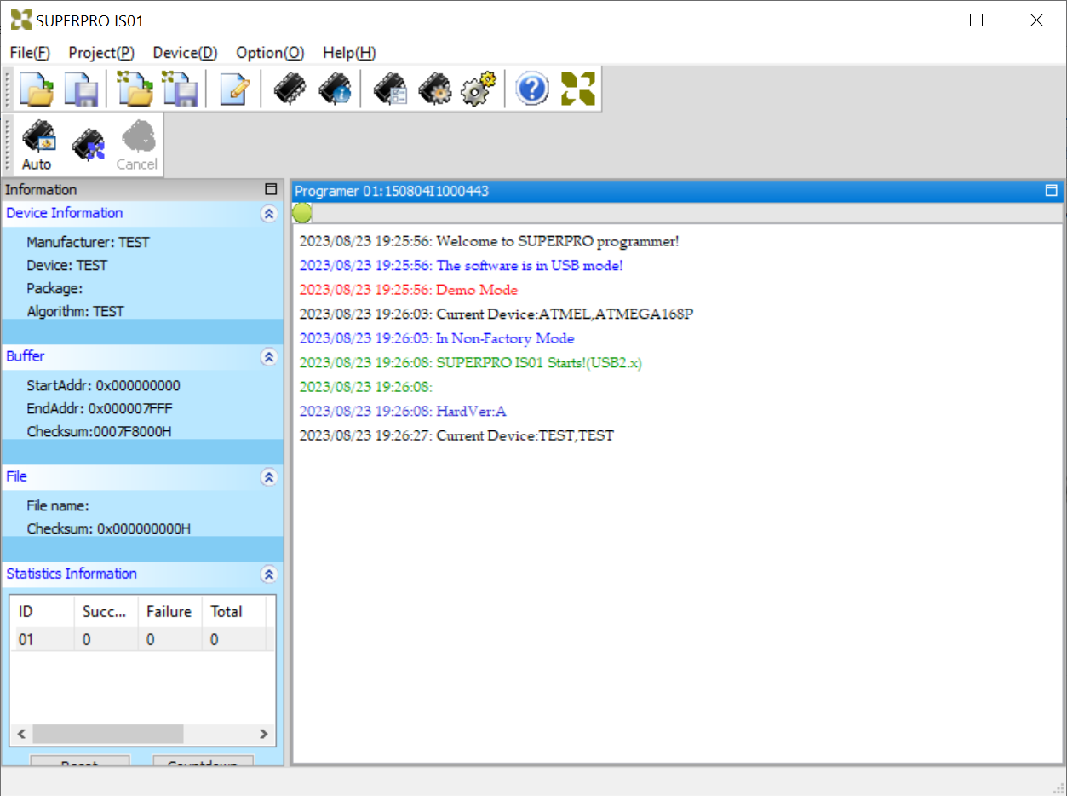Save the project with the logo-marked floppy icon
The width and height of the screenshot is (1067, 796).
[181, 89]
